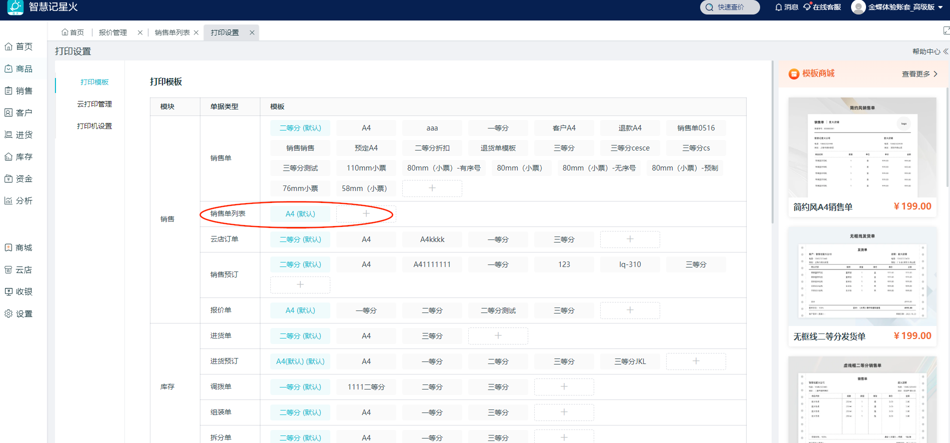Open 商城 in the sidebar

(19, 247)
